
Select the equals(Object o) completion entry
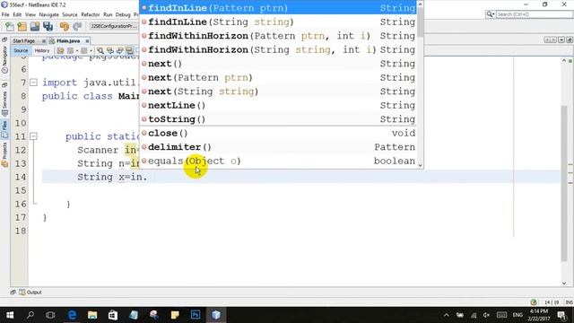point(278,161)
